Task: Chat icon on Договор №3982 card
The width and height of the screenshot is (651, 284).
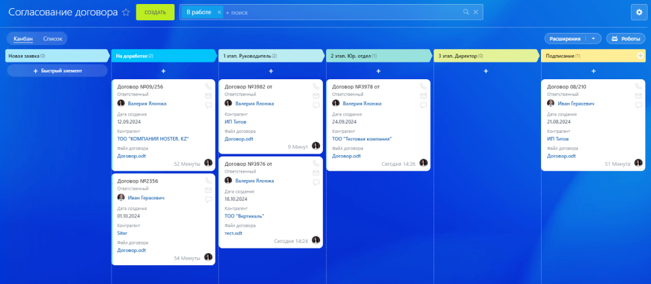Action: point(316,105)
